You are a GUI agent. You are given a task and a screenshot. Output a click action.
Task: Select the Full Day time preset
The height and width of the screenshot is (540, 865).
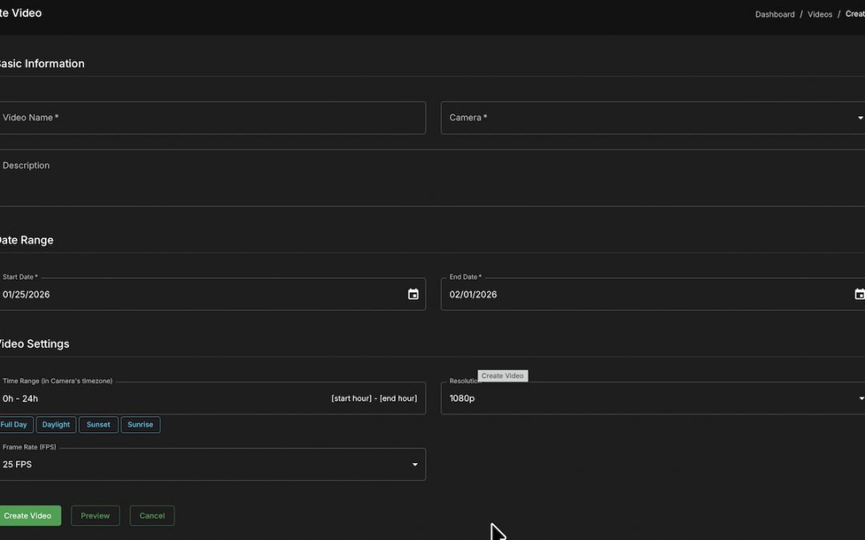(x=14, y=425)
